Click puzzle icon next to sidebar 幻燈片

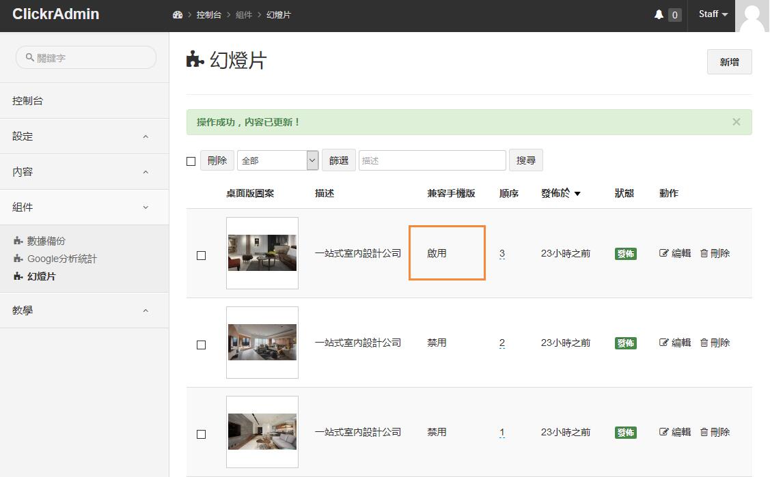tap(18, 276)
